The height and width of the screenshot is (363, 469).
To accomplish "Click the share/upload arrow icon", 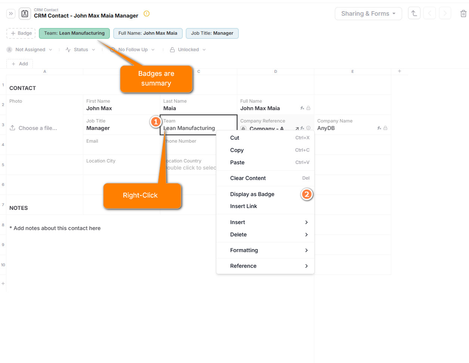I will [x=414, y=13].
